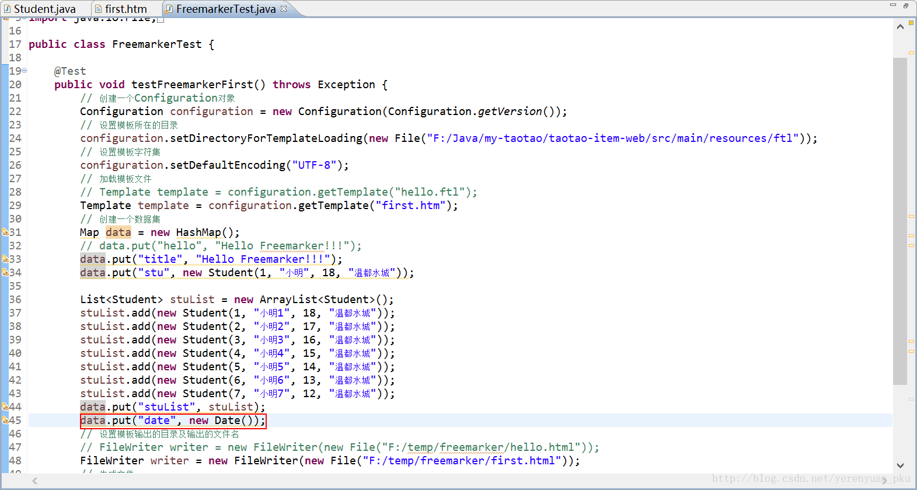The width and height of the screenshot is (917, 490).
Task: Click the Student(1, ...) line 37
Action: 238,313
